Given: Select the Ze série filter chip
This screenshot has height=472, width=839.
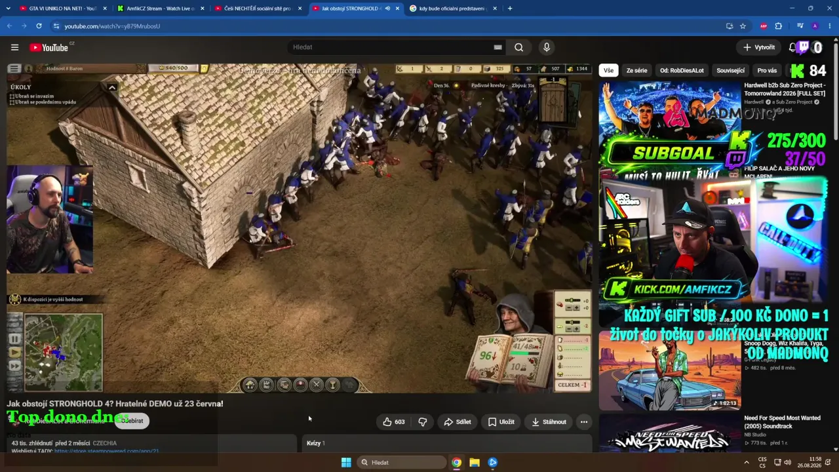Looking at the screenshot, I should pos(636,70).
